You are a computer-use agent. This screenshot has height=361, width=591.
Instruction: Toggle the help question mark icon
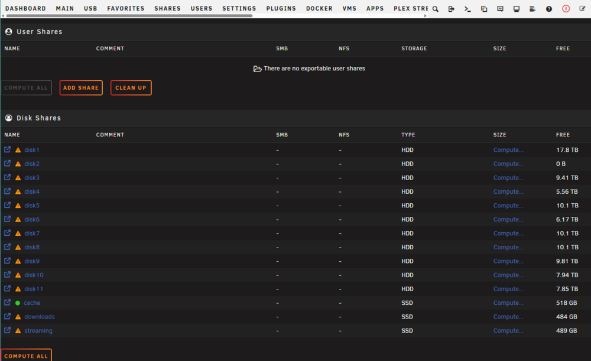point(549,9)
